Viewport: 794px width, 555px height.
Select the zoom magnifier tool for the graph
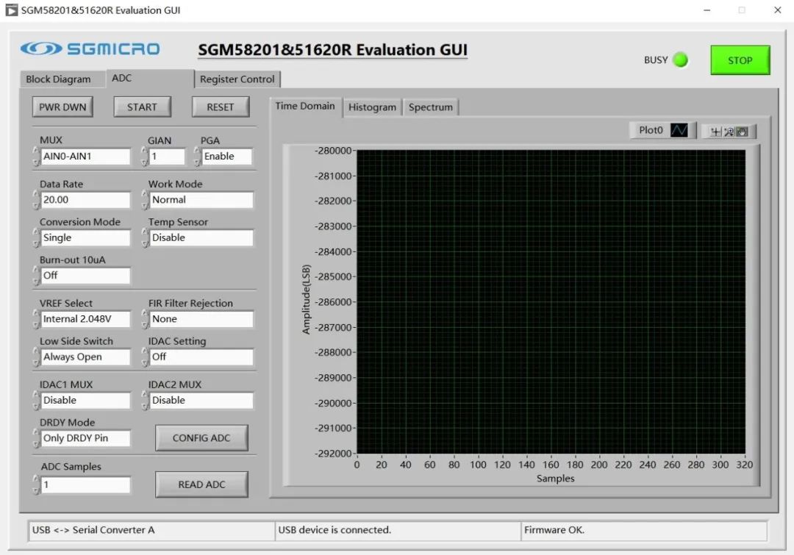click(729, 132)
